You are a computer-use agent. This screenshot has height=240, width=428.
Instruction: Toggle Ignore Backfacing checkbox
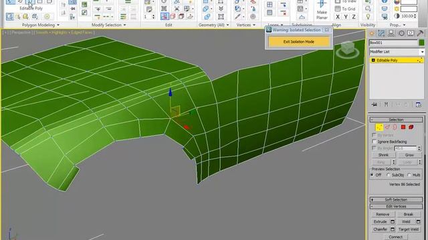tap(374, 141)
